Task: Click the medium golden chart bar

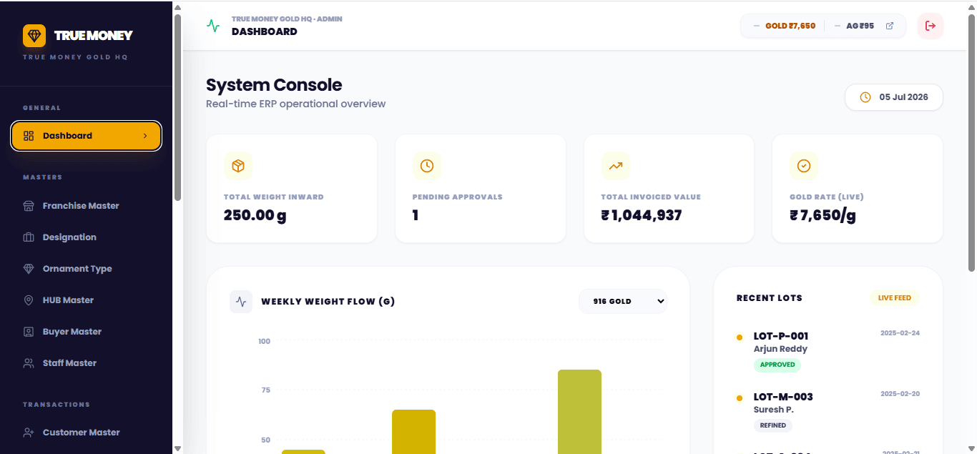Action: (413, 432)
